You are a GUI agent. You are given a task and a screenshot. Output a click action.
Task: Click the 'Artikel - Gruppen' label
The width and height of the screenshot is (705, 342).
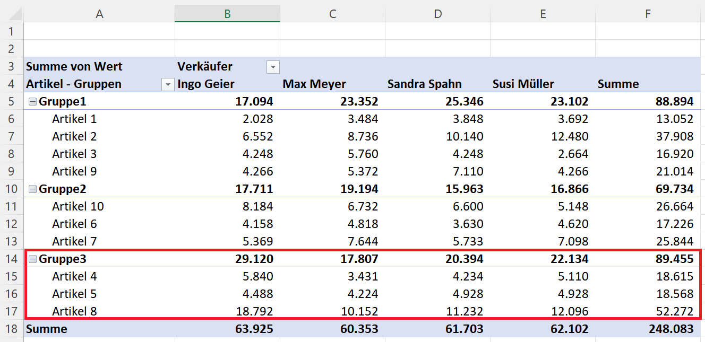point(74,84)
